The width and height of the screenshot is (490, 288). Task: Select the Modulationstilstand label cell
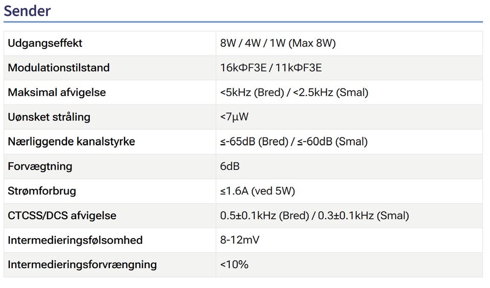click(59, 68)
